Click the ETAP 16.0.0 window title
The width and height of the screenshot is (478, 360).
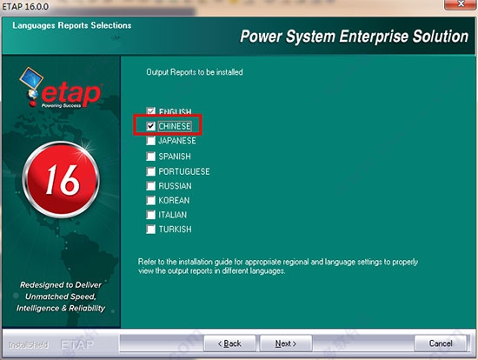[x=25, y=6]
